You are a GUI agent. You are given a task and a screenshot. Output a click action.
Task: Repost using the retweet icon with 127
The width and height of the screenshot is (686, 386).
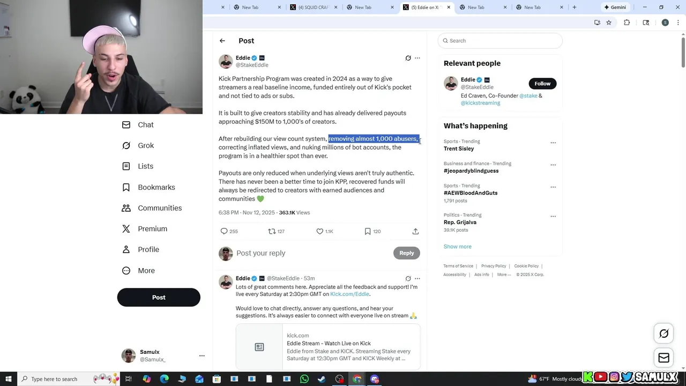(272, 231)
